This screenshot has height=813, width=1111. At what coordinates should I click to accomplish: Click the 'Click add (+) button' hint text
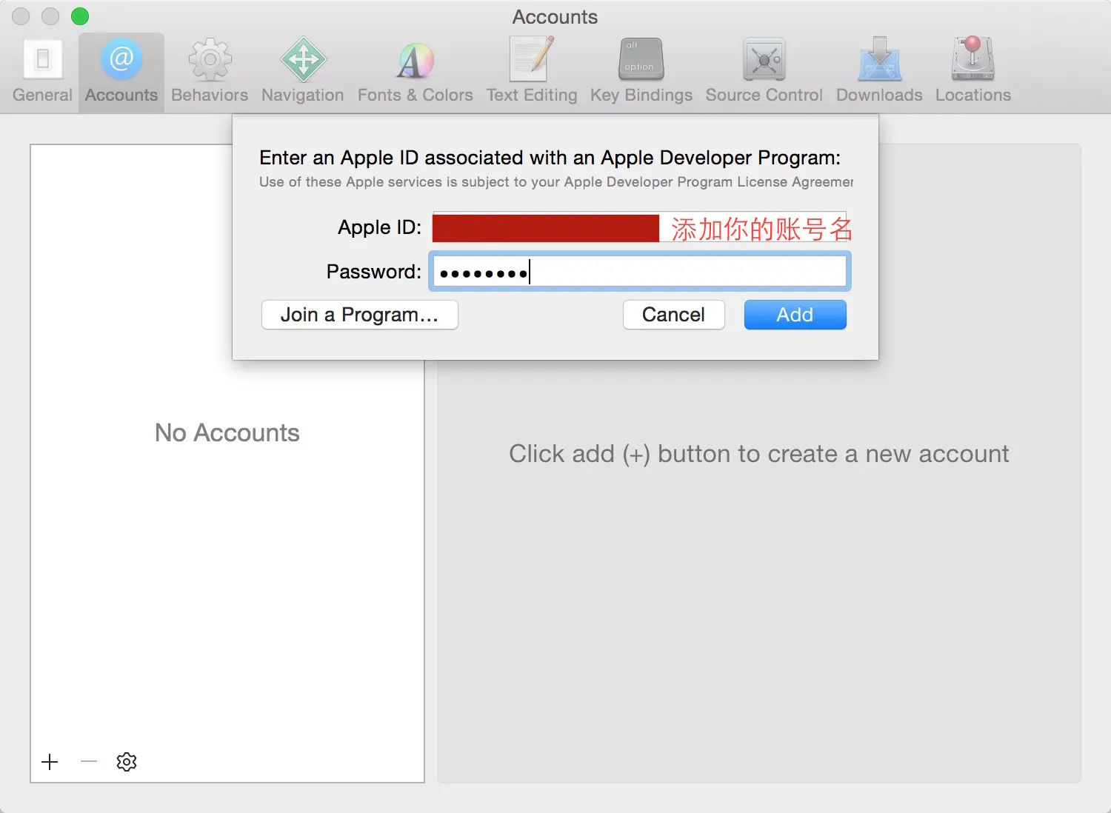coord(758,454)
